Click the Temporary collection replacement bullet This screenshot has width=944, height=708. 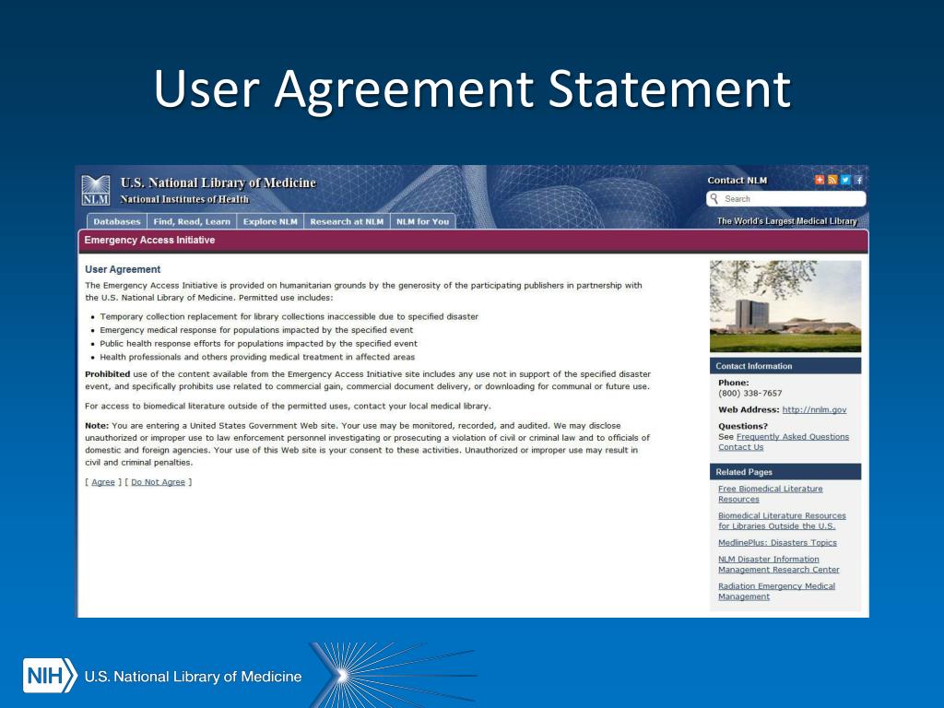(289, 317)
